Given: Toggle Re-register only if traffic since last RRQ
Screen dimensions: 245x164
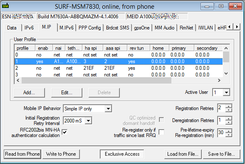Looking at the screenshot, I should pyautogui.click(x=161, y=132).
